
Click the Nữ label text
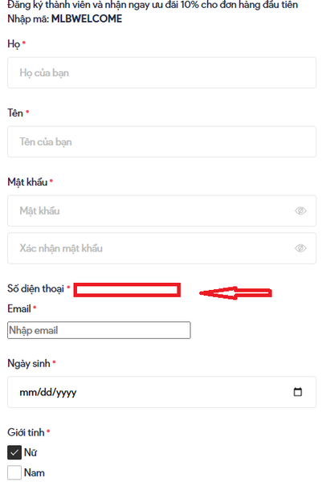point(31,452)
